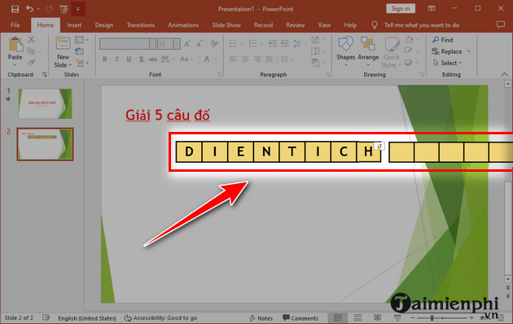Open the Section dropdown
Image resolution: width=513 pixels, height=324 pixels.
[x=81, y=63]
